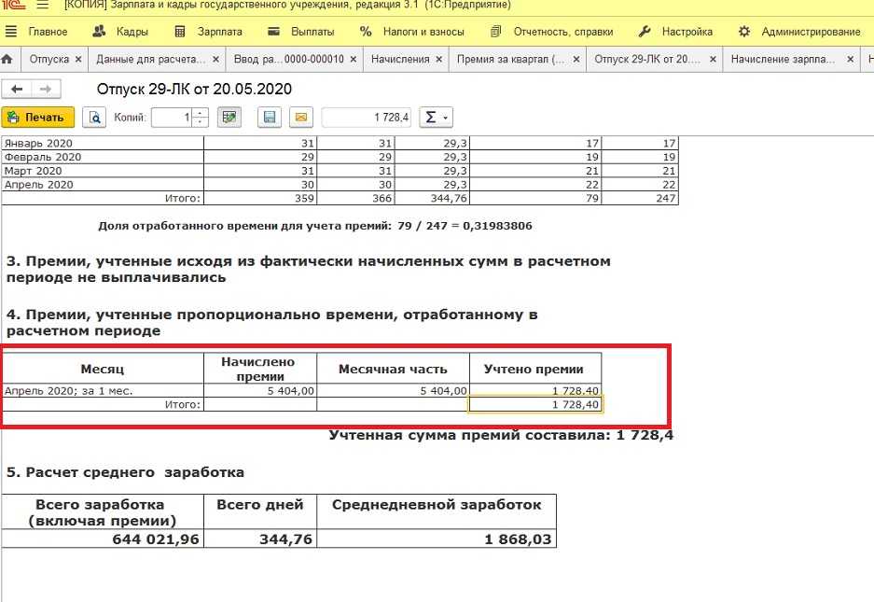The height and width of the screenshot is (602, 874).
Task: Select the Итого value 247
Action: click(x=640, y=198)
